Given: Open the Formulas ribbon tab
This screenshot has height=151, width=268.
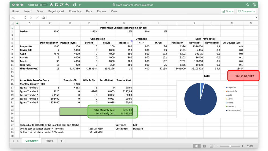Looking at the screenshot, I should [x=75, y=11].
